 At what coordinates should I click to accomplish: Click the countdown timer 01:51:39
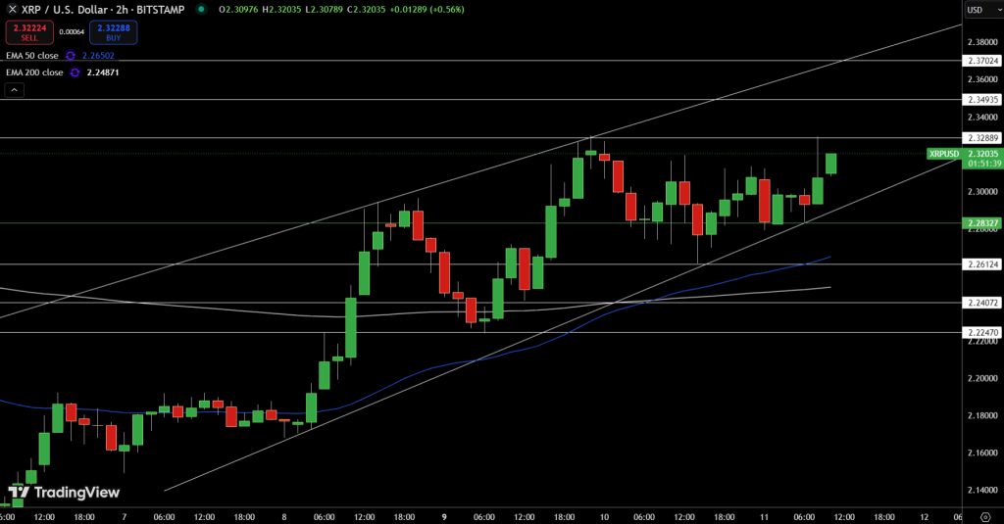984,164
